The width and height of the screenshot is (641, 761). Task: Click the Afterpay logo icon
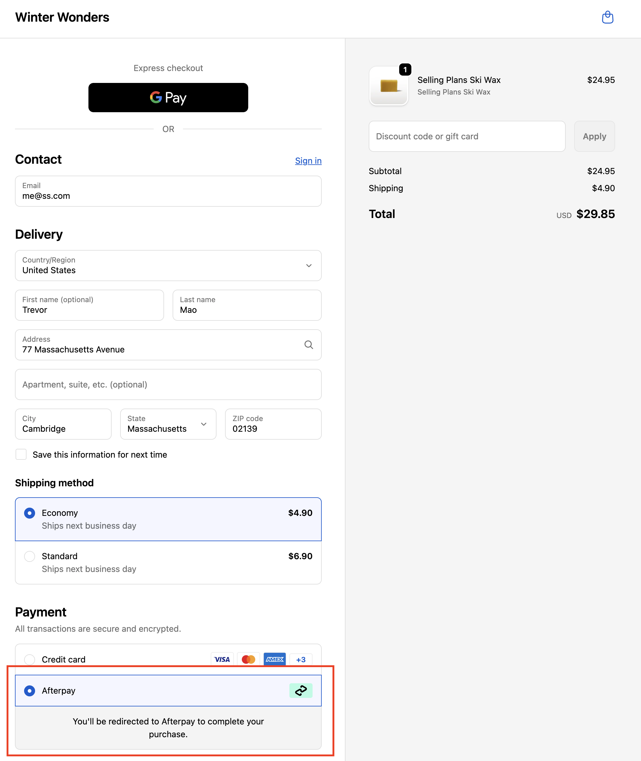point(301,691)
